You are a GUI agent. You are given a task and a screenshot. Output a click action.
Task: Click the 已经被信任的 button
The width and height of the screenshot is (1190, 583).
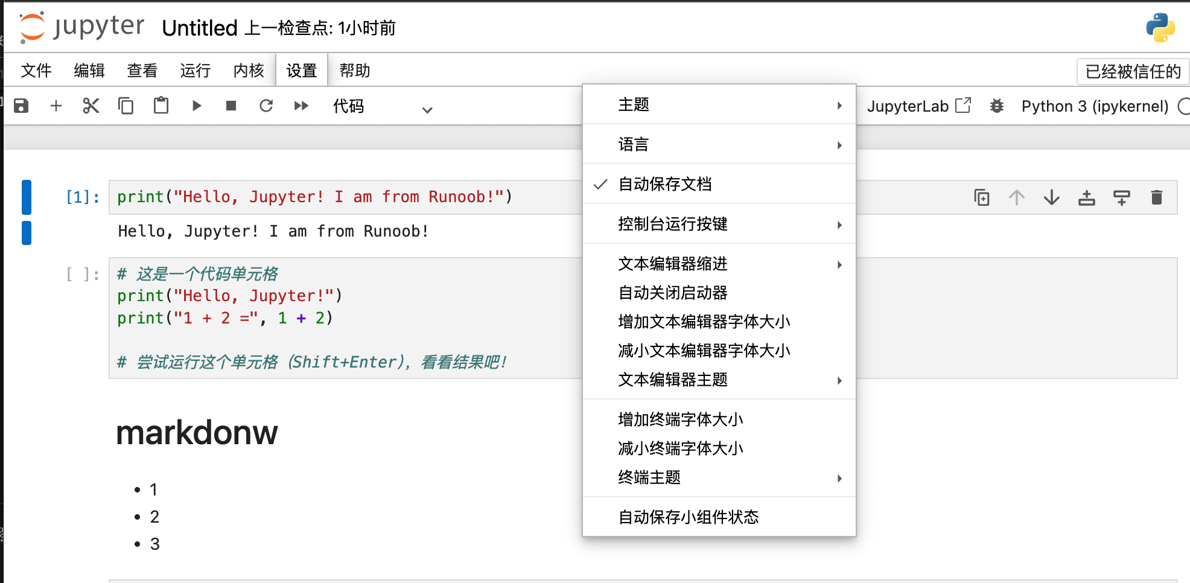click(1133, 71)
